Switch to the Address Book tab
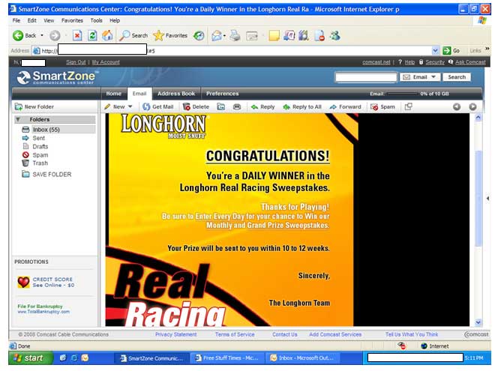The width and height of the screenshot is (495, 371). tap(176, 94)
